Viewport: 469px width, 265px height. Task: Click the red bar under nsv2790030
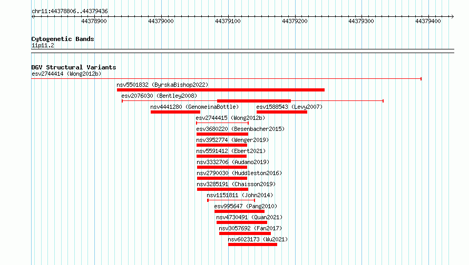coord(222,178)
